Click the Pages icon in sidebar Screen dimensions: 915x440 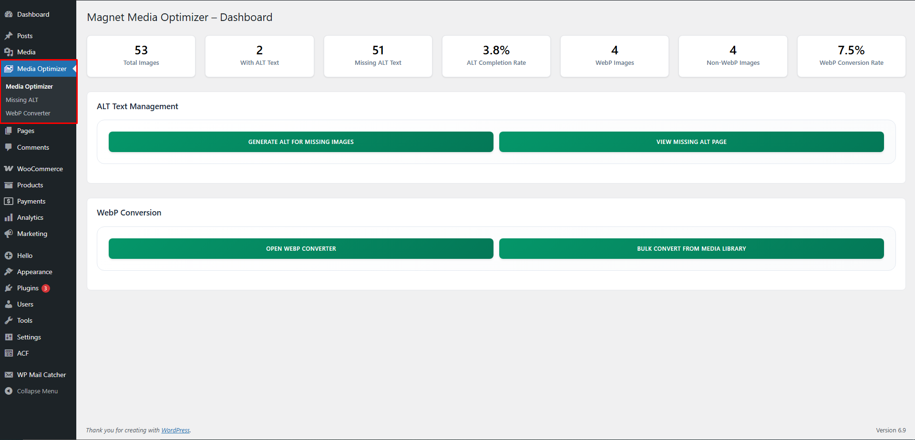9,131
